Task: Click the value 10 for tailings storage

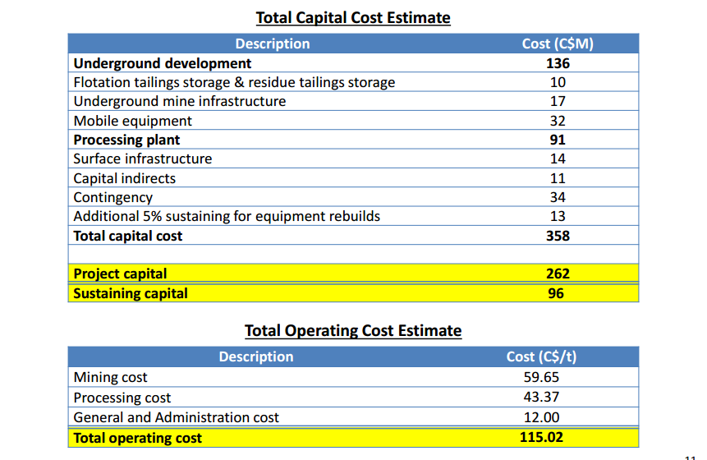Action: pos(558,82)
